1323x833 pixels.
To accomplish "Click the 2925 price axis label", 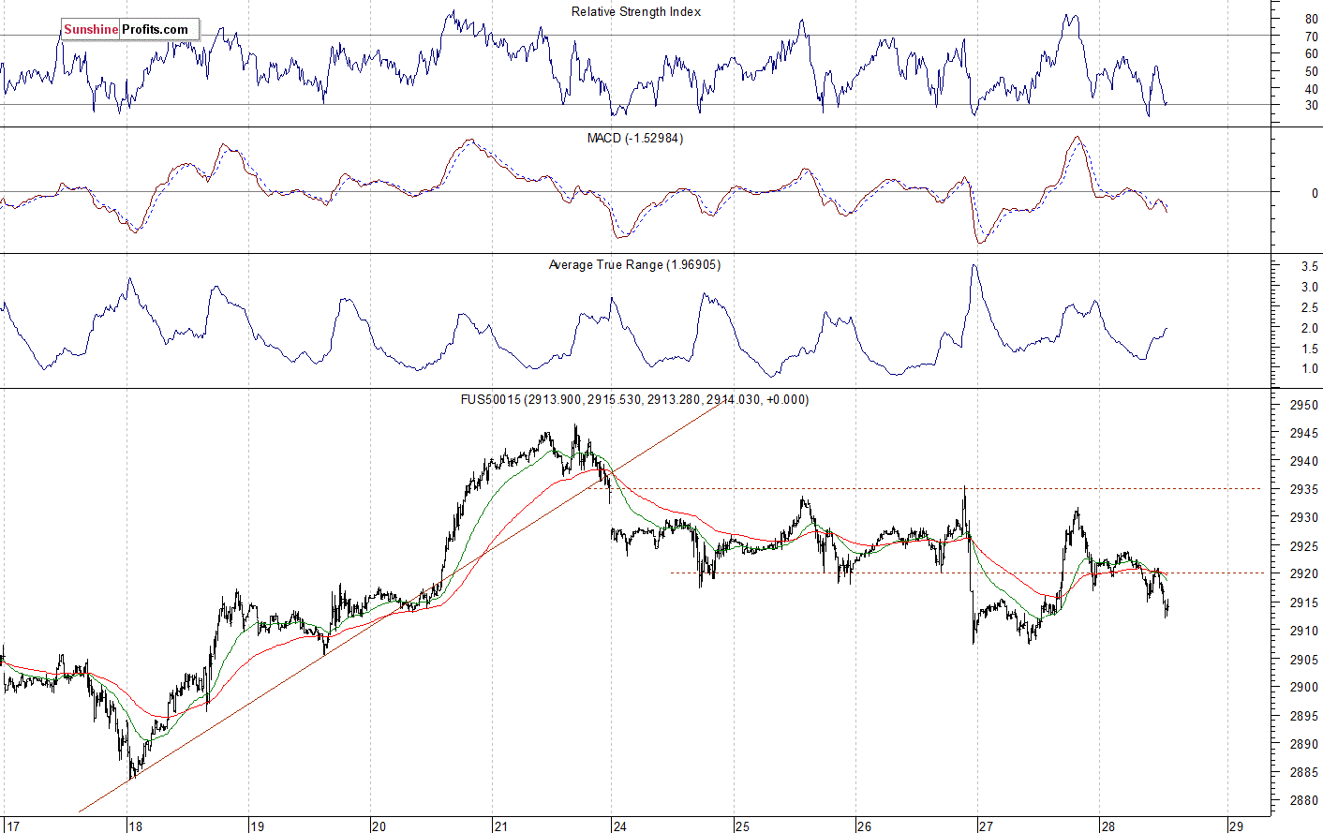I will pyautogui.click(x=1304, y=546).
